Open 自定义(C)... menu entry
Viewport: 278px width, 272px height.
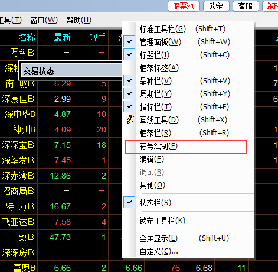(188, 251)
